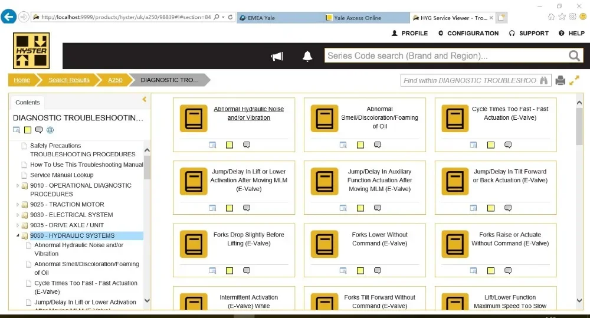Open Forks Raise or Actuate Without Command title
This screenshot has height=318, width=590.
pyautogui.click(x=510, y=239)
